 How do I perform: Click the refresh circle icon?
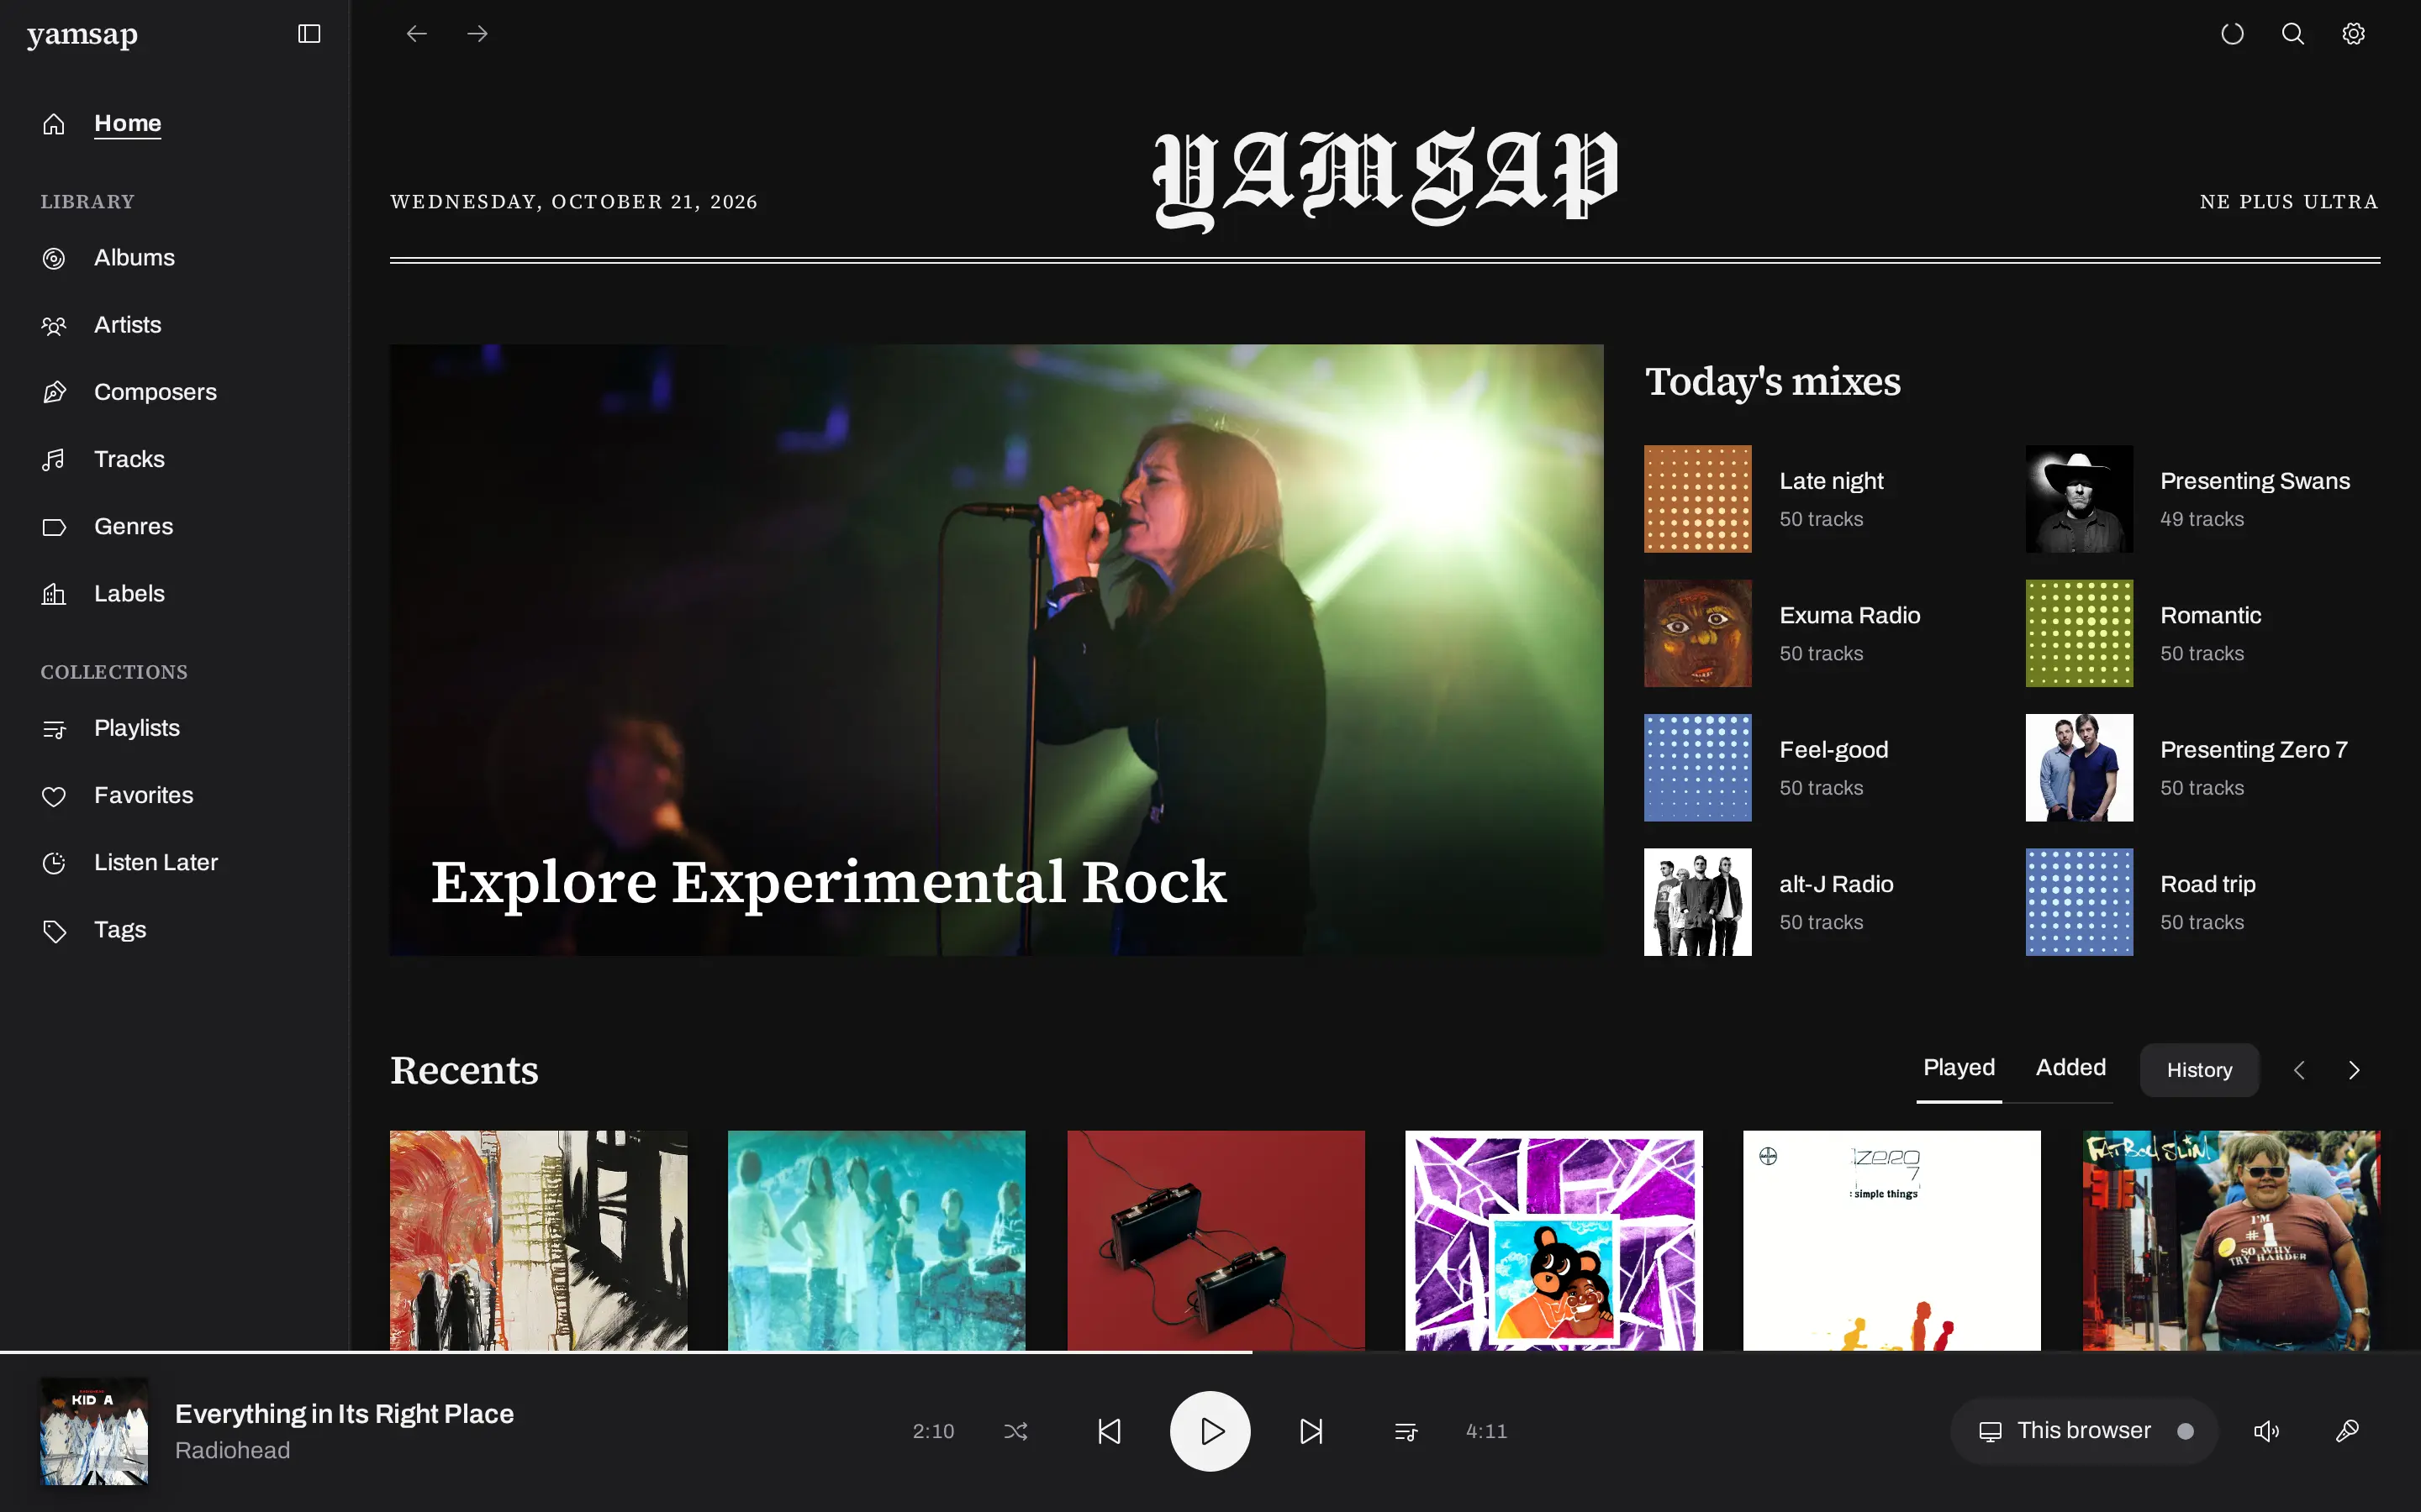click(2232, 34)
